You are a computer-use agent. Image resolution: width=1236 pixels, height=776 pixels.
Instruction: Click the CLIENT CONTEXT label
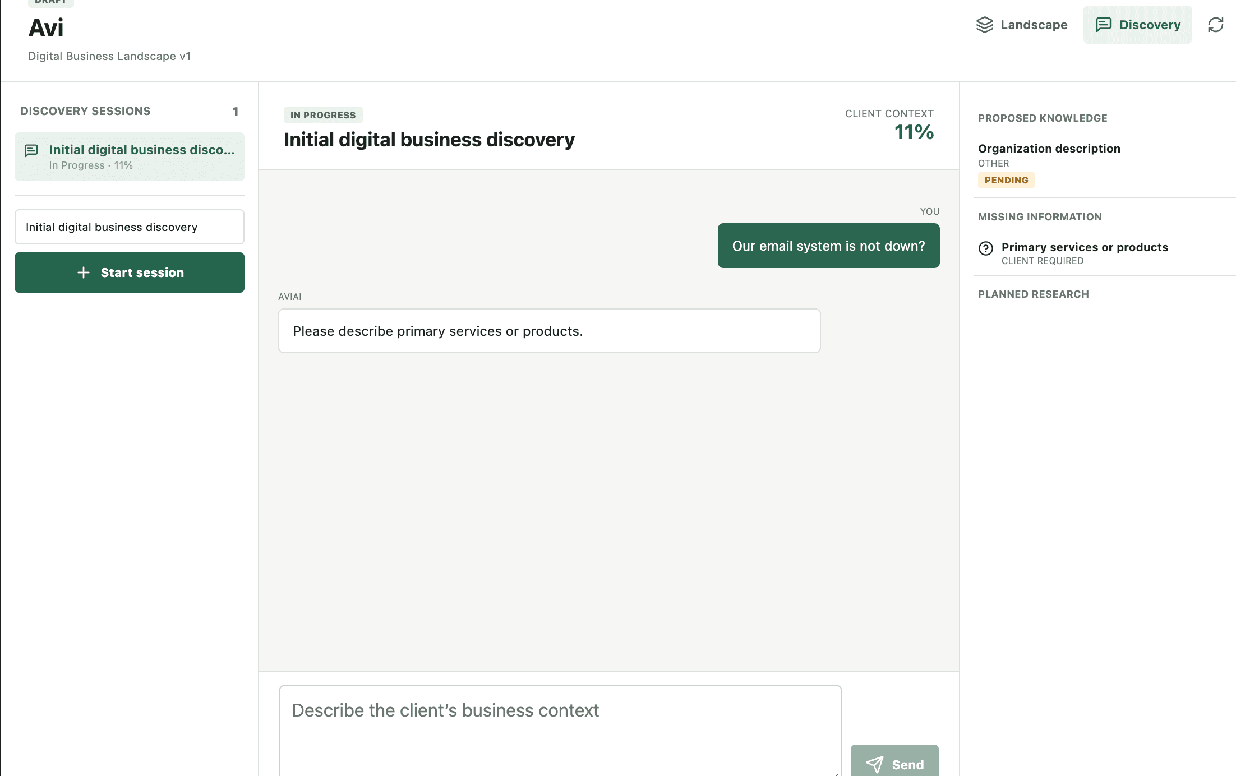(889, 114)
